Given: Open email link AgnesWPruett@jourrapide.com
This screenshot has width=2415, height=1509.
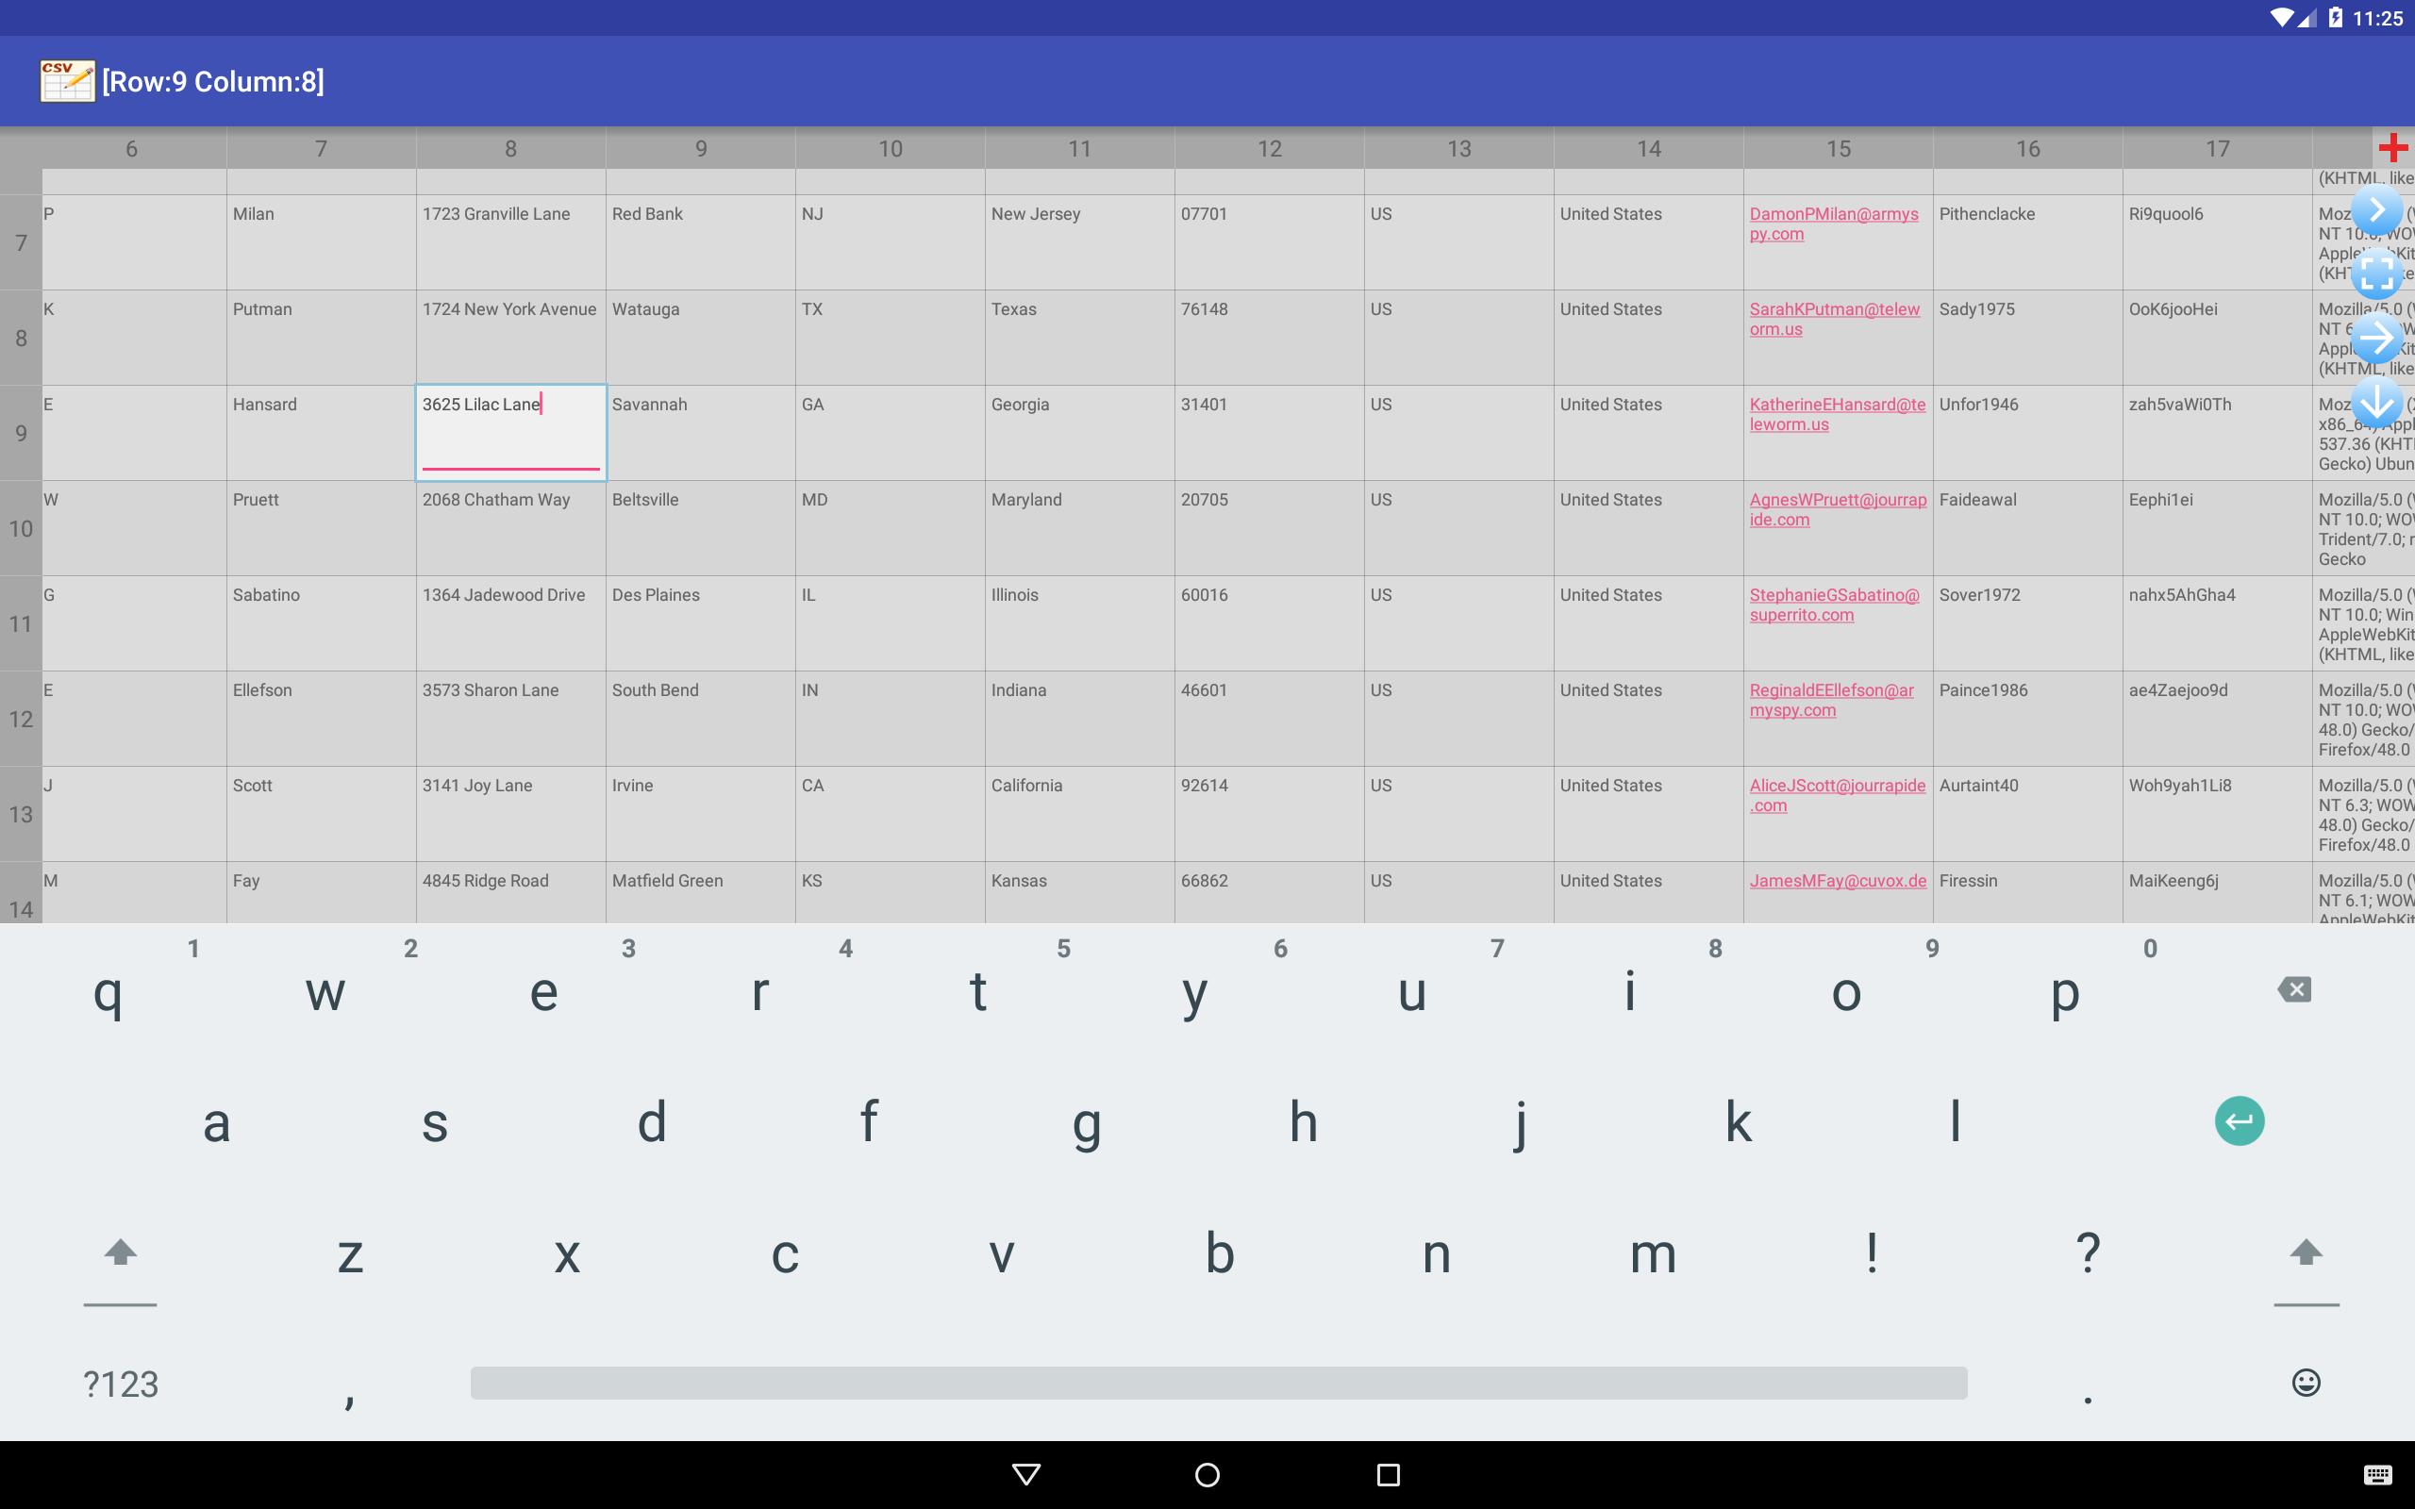Looking at the screenshot, I should coord(1838,509).
